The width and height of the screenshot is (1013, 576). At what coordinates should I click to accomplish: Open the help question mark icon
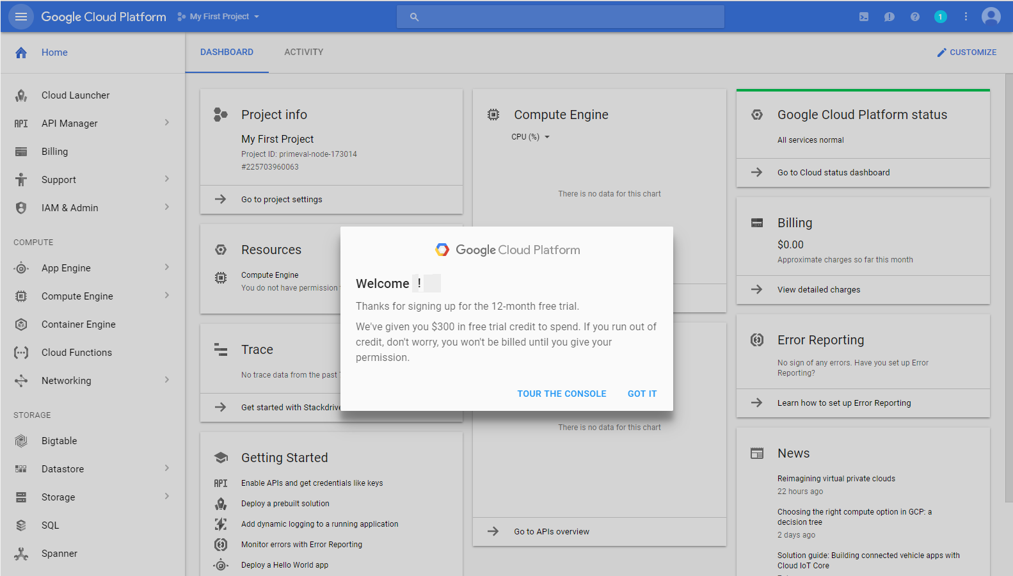915,17
